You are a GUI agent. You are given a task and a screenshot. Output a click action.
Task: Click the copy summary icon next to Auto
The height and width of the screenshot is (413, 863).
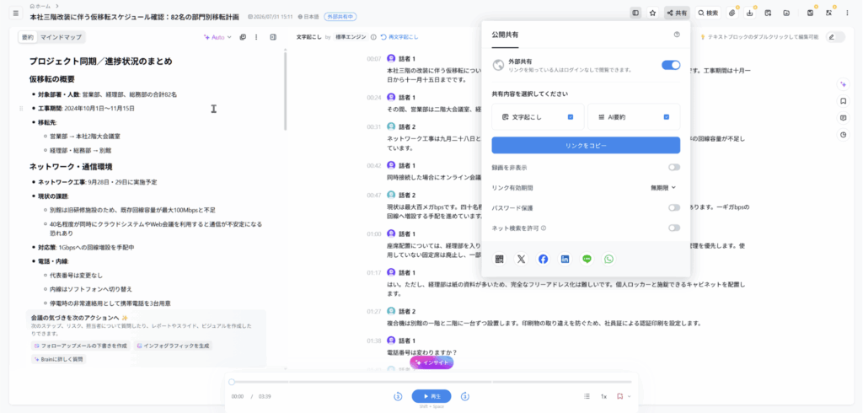click(x=243, y=37)
